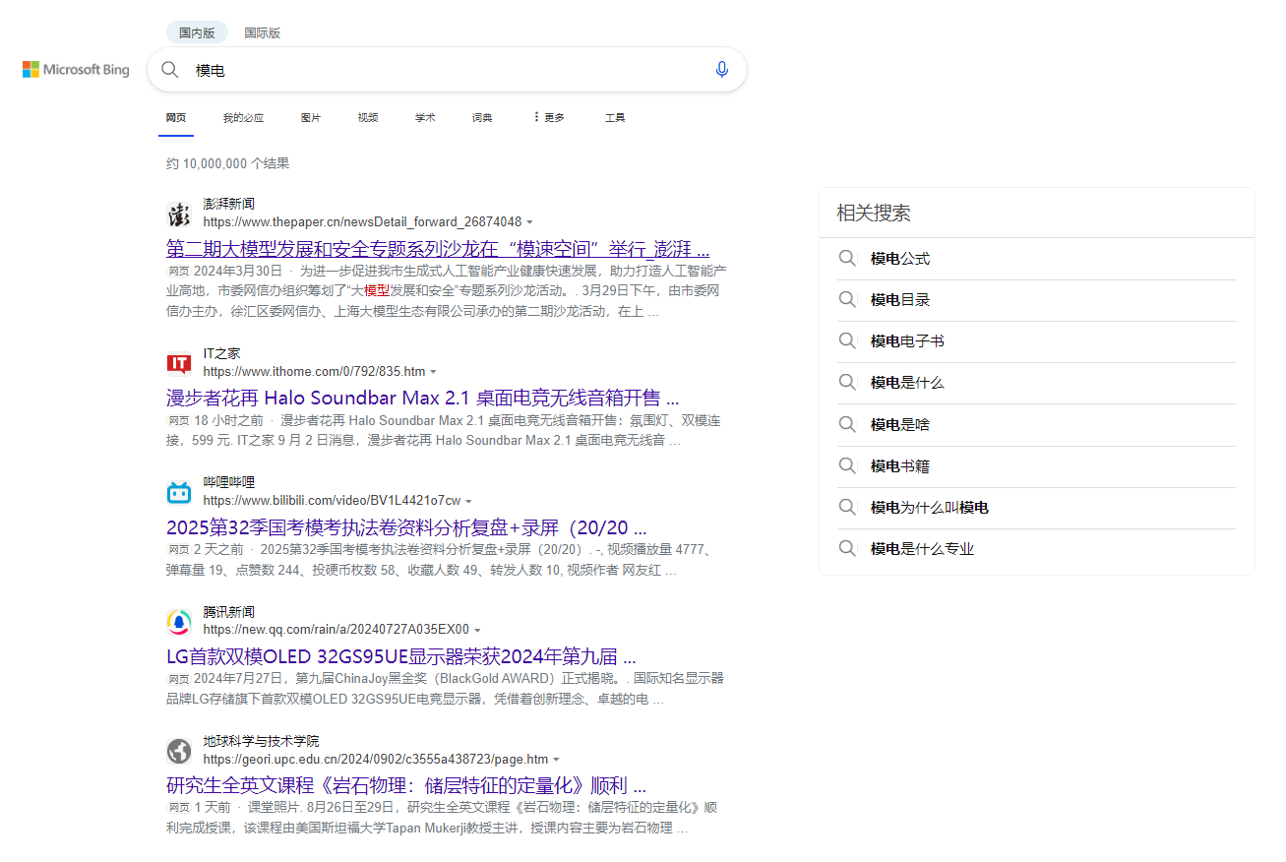
Task: Switch to the 图片 tab
Action: (311, 117)
